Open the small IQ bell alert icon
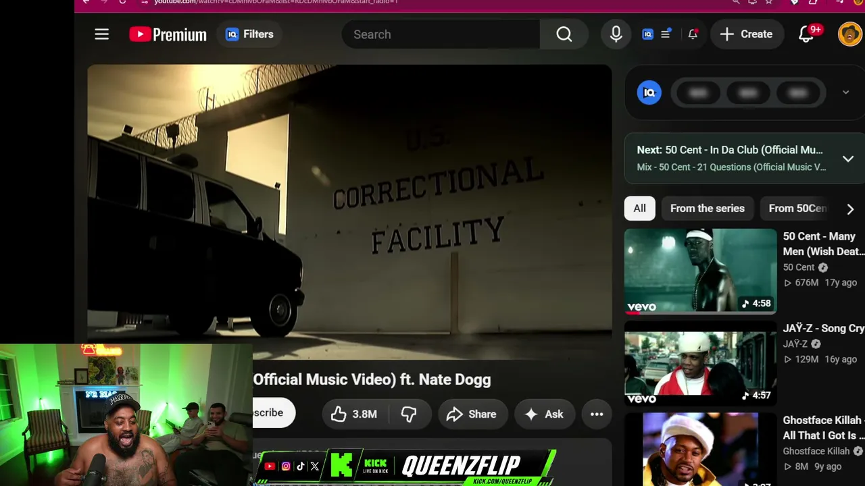 point(693,34)
